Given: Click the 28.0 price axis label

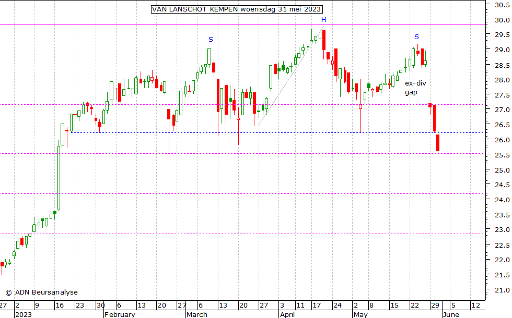Looking at the screenshot, I should [x=502, y=80].
